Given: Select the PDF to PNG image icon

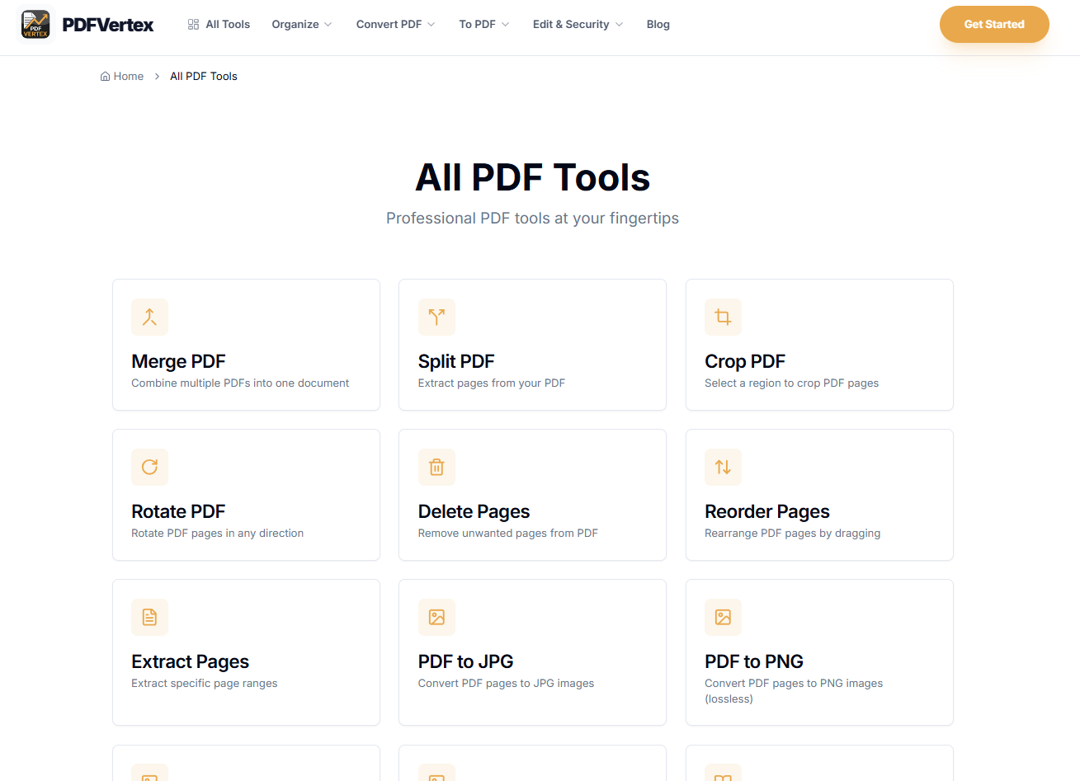Looking at the screenshot, I should 723,617.
